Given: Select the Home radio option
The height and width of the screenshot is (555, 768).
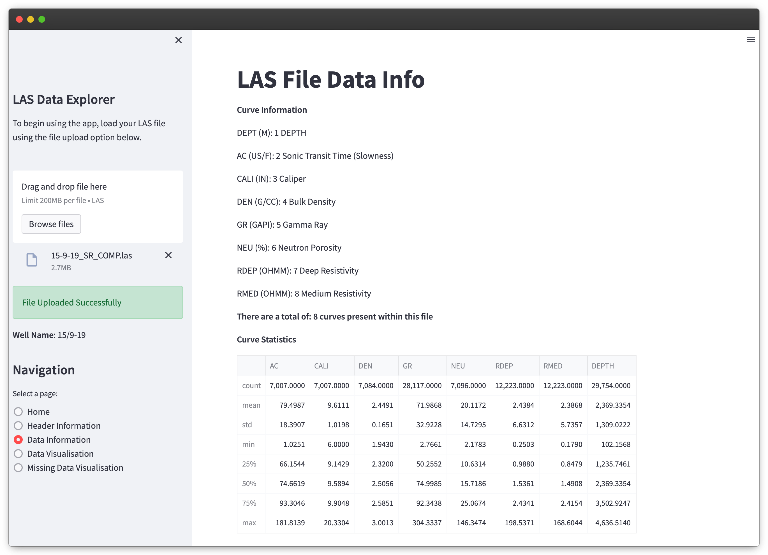Looking at the screenshot, I should tap(18, 411).
